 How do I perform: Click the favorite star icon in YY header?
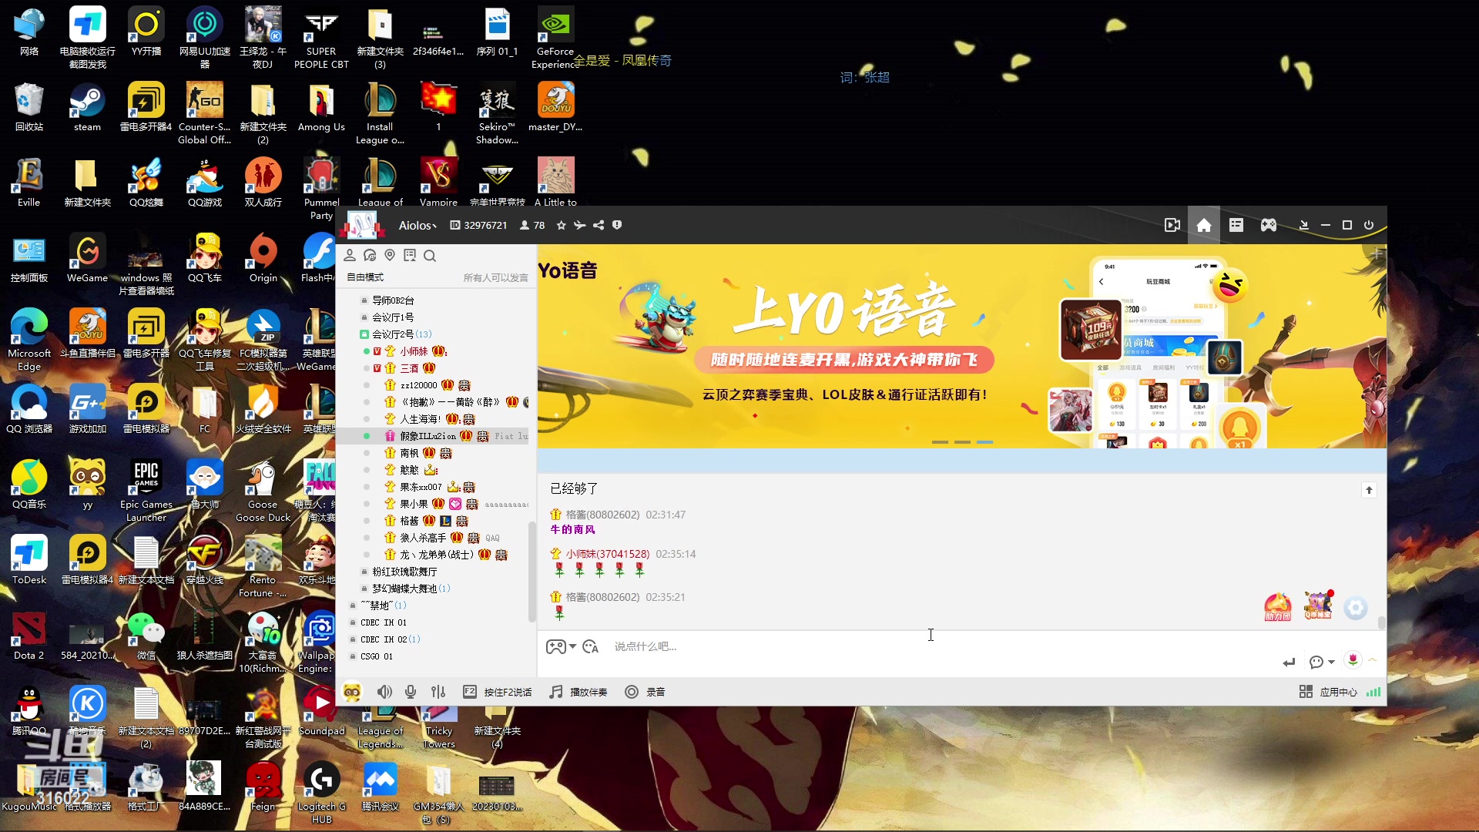click(561, 225)
